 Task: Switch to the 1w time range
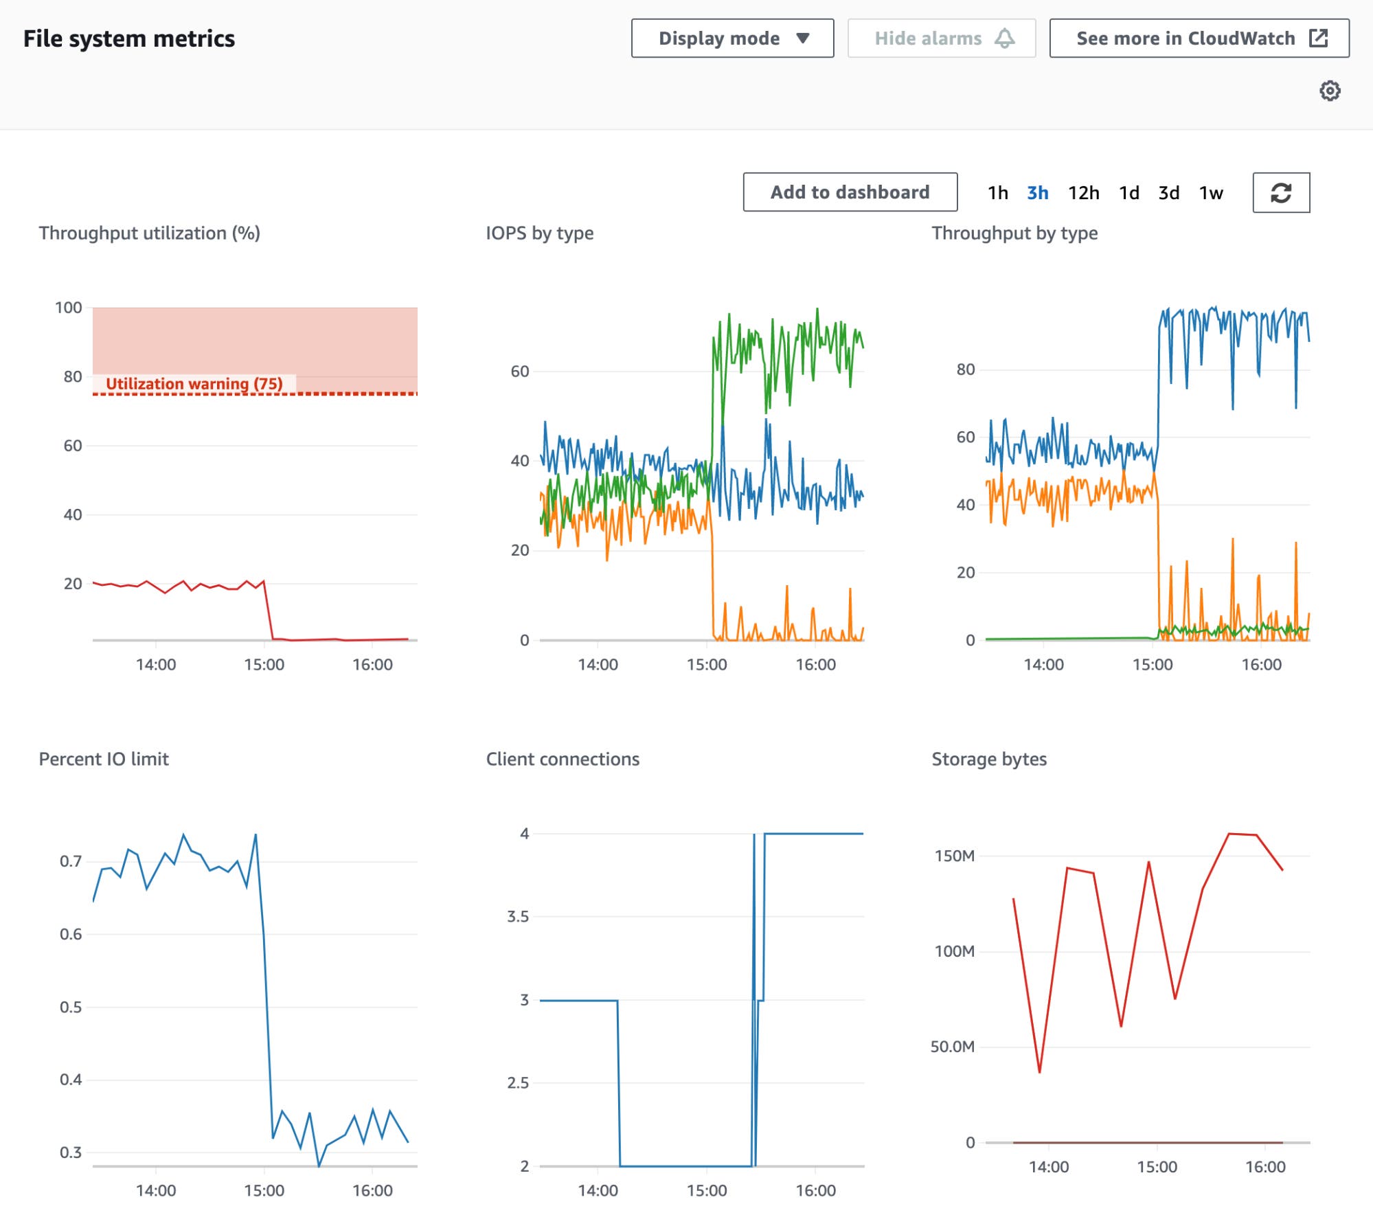[1211, 193]
